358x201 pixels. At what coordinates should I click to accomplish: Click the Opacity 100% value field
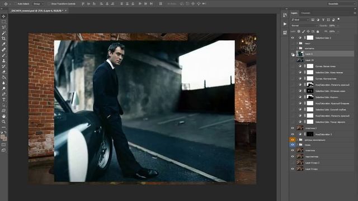[x=332, y=26]
